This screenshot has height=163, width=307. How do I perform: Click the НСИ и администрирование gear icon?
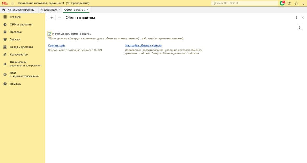pos(5,74)
